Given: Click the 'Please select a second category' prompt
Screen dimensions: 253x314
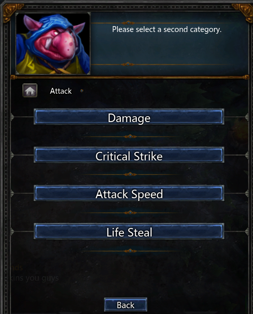Looking at the screenshot, I should 167,29.
